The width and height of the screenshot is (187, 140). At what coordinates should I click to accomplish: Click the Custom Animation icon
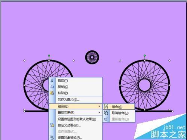pyautogui.click(x=52, y=125)
